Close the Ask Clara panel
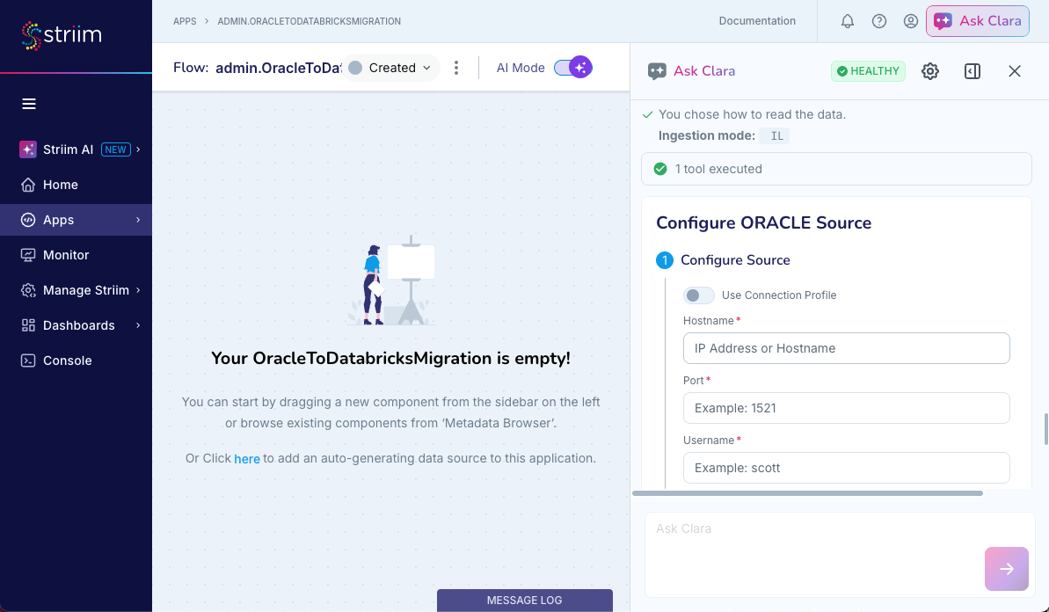The height and width of the screenshot is (612, 1049). click(1014, 71)
